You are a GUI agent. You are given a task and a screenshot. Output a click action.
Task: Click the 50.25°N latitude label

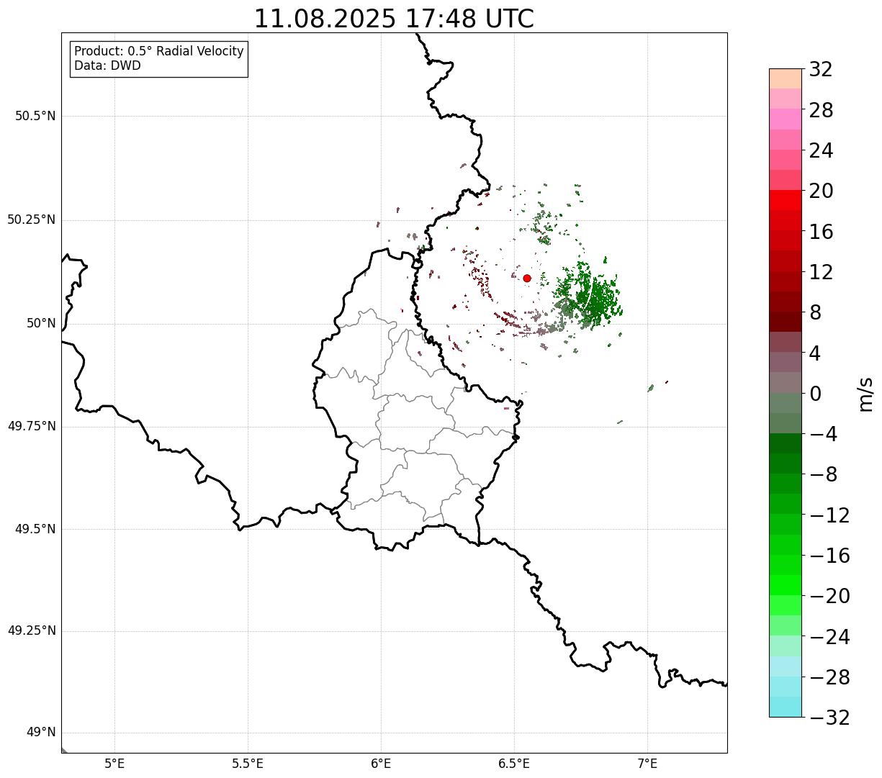click(x=32, y=220)
